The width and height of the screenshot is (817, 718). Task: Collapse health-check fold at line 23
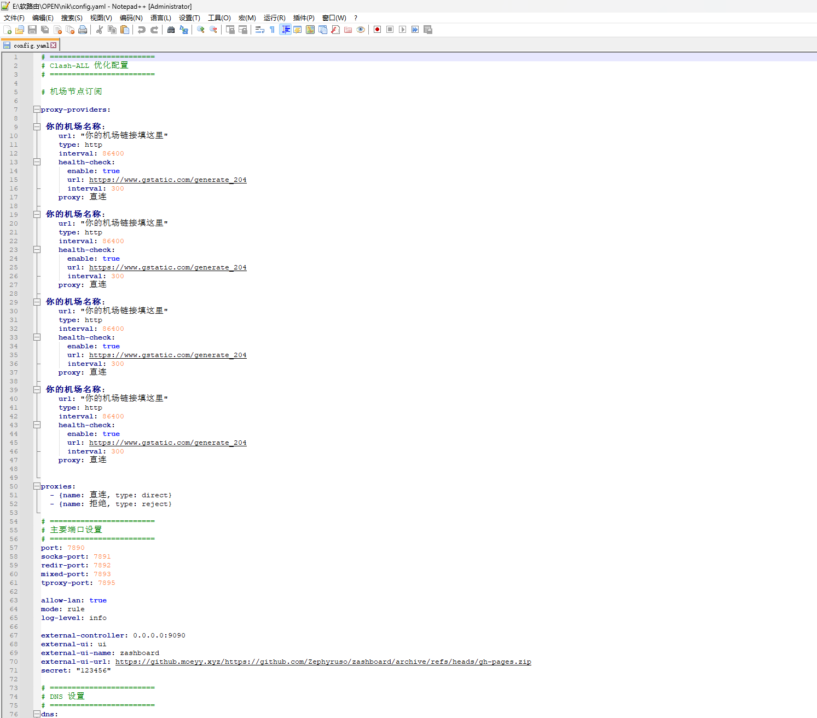[37, 250]
